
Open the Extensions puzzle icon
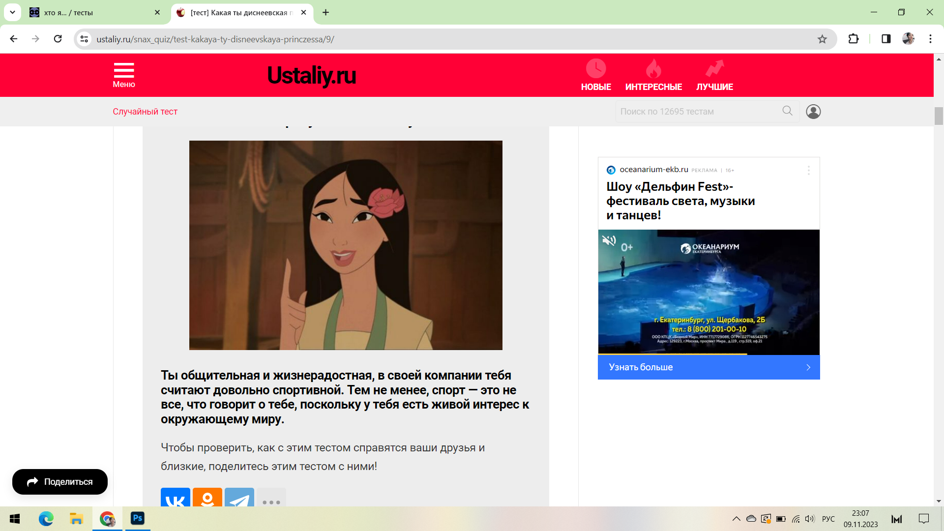tap(854, 39)
